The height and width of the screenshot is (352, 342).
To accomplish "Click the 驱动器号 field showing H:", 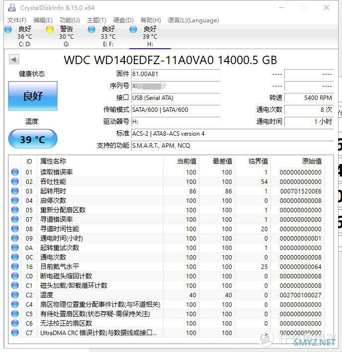I will pyautogui.click(x=175, y=121).
